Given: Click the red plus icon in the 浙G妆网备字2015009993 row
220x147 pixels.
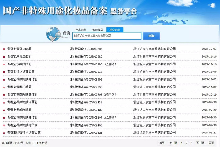Looking at the screenshot, I should [x=4, y=80].
